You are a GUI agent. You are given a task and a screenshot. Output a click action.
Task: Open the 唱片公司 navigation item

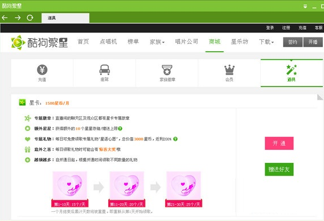click(187, 42)
